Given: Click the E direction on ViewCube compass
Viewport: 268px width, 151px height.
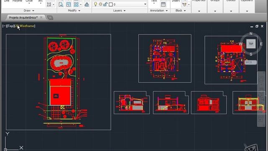Looking at the screenshot, I should (x=261, y=44).
